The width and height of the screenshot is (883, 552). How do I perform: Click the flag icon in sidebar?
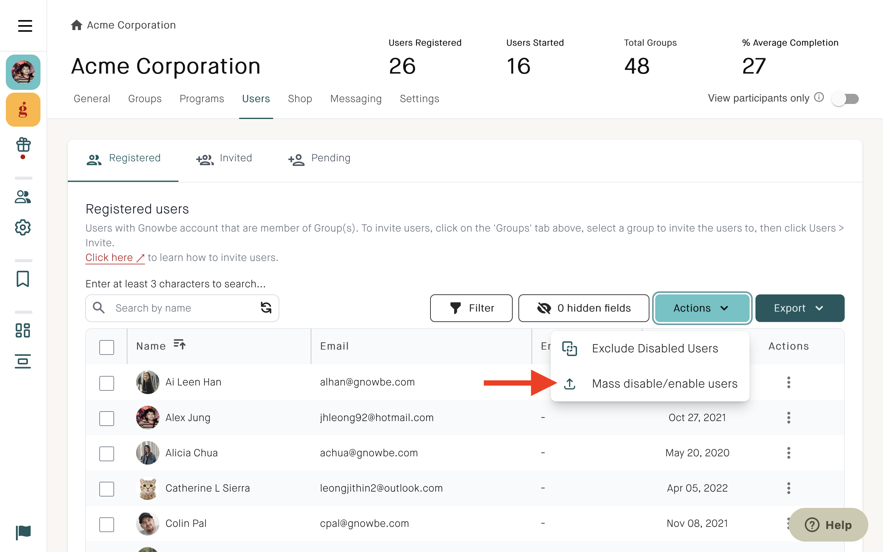click(23, 532)
